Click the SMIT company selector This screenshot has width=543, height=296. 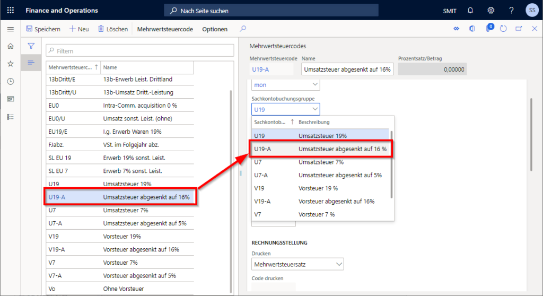tap(450, 11)
